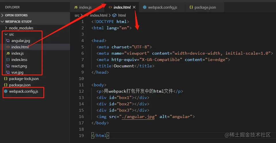
Task: Click the src breadcrumb segment
Action: click(77, 15)
